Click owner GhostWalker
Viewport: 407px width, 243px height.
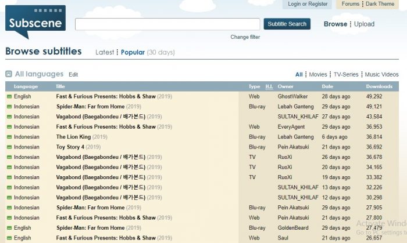tap(292, 96)
